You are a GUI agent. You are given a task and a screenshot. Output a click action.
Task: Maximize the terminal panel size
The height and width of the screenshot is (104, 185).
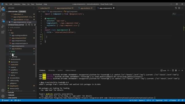179,70
